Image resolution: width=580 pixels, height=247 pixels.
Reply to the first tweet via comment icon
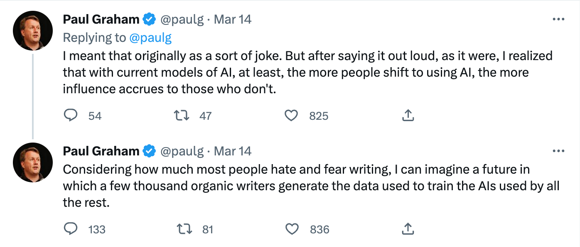[x=71, y=116]
